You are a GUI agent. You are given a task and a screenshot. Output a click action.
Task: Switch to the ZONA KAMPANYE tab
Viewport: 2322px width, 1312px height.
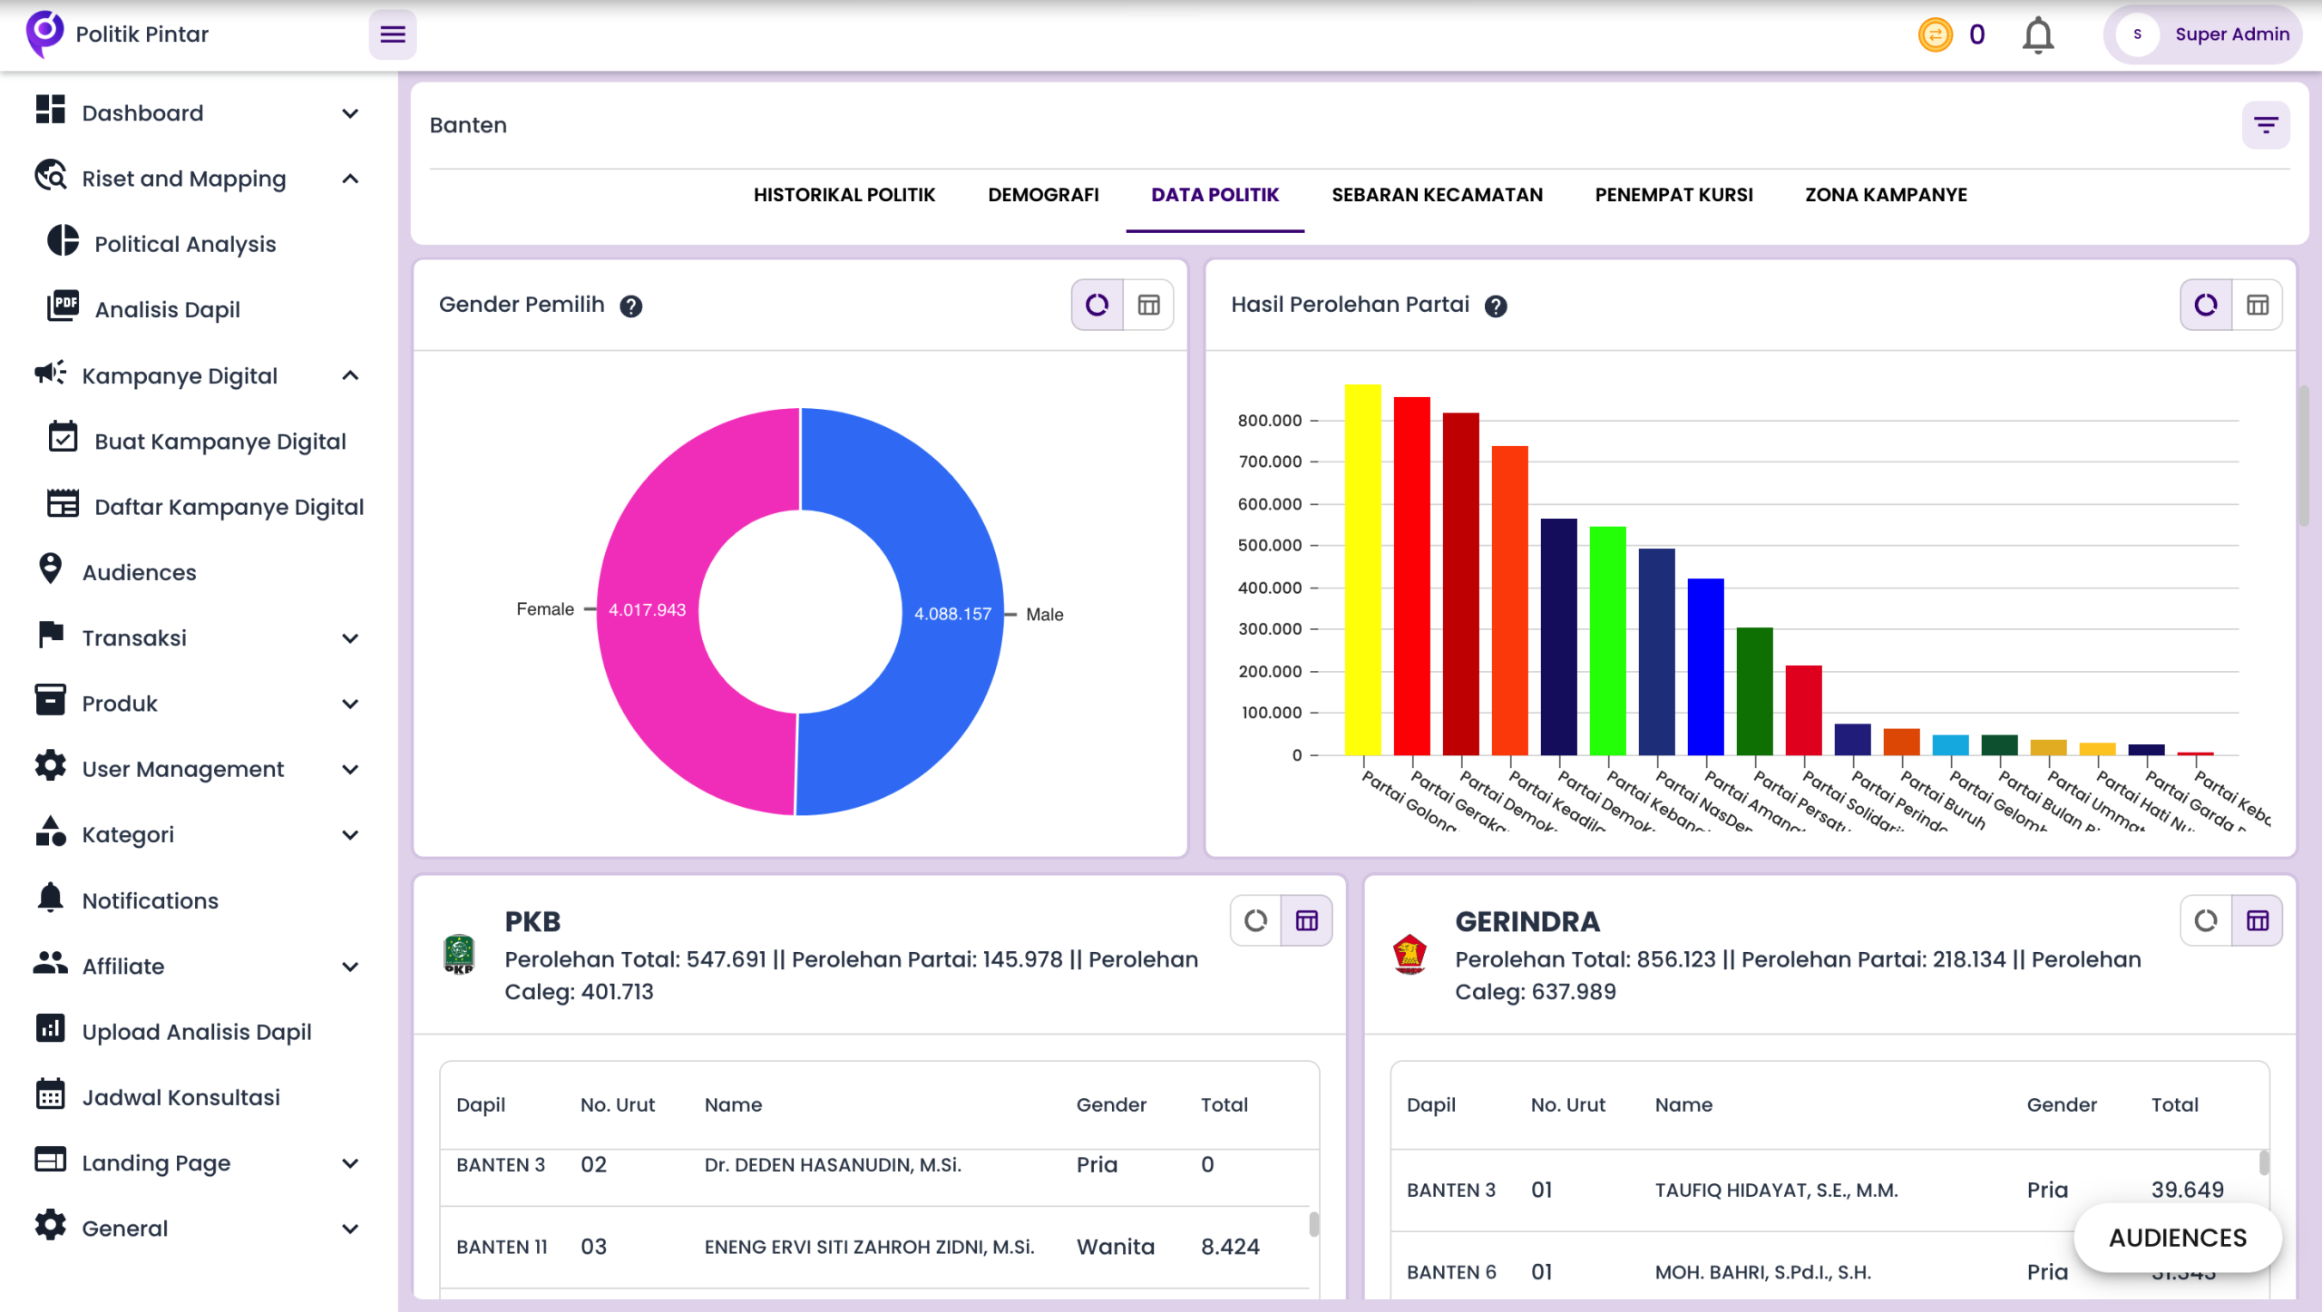tap(1886, 195)
